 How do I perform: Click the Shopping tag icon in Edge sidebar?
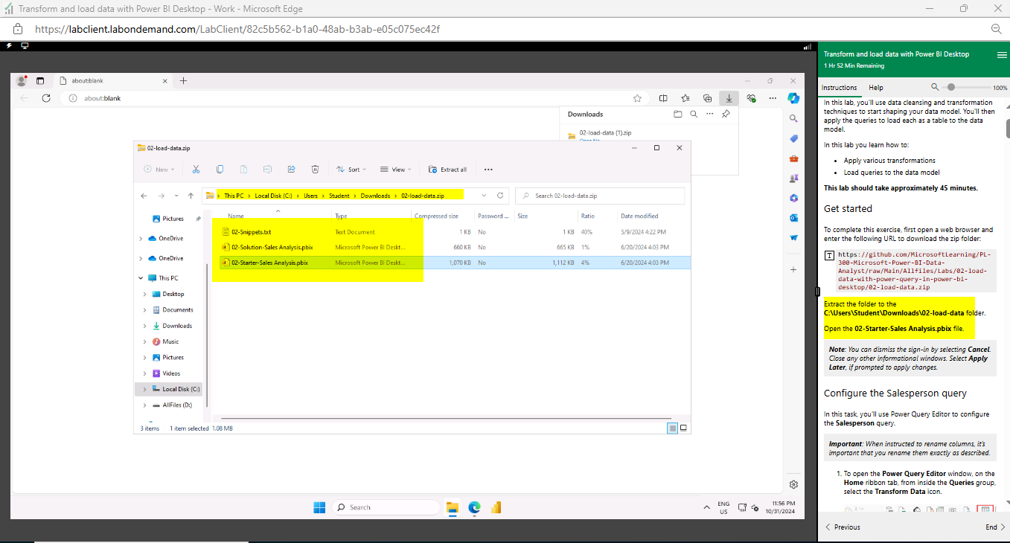pos(793,138)
